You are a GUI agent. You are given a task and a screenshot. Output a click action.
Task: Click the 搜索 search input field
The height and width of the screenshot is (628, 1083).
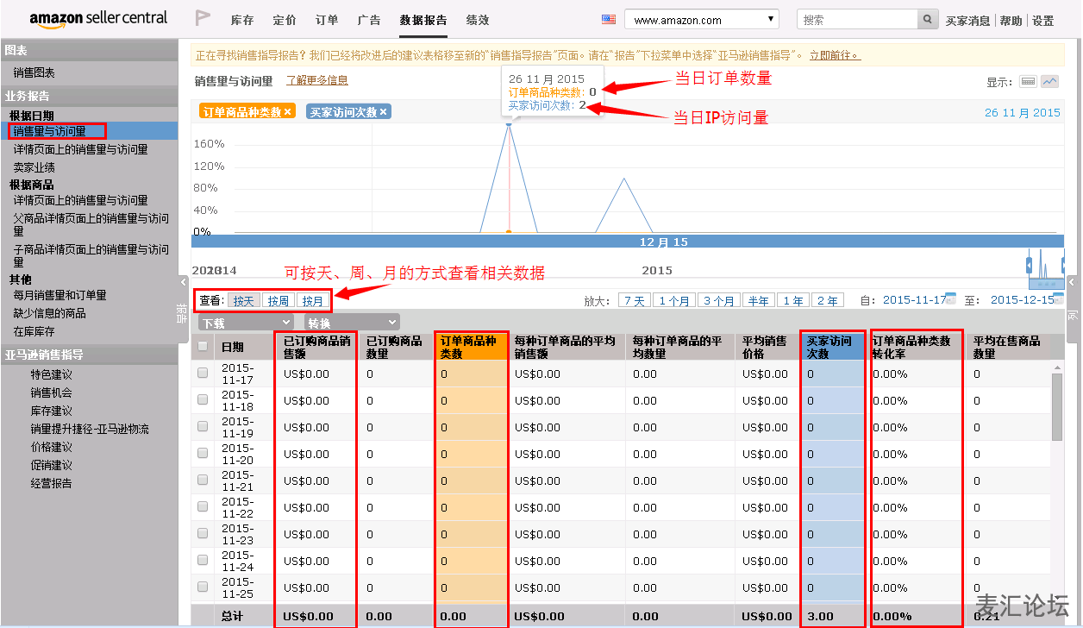point(857,19)
